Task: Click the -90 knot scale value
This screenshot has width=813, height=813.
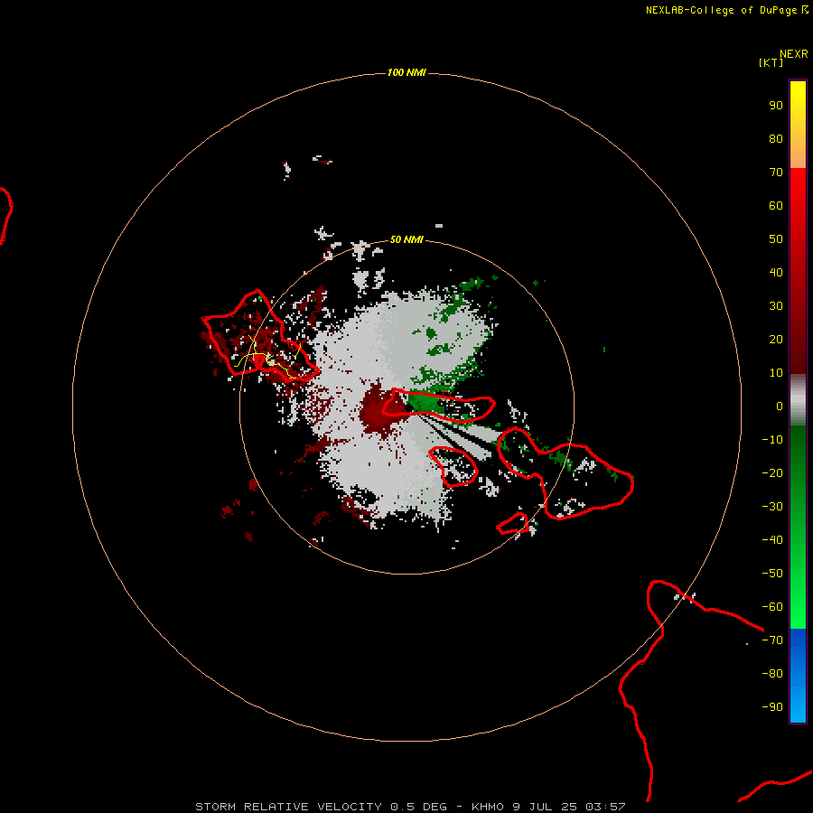Action: (x=772, y=707)
